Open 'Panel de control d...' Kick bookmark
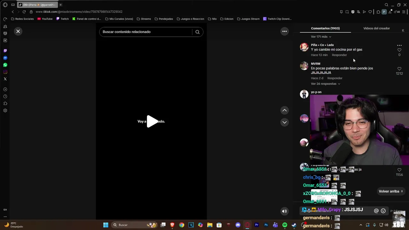 coord(87,19)
